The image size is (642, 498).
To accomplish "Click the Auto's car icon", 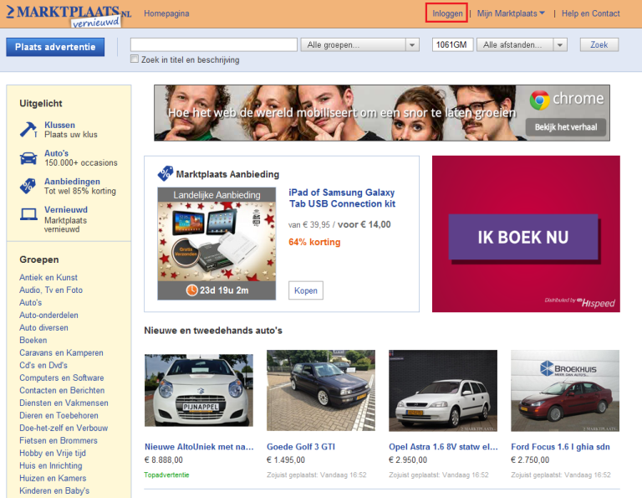I will pyautogui.click(x=28, y=158).
